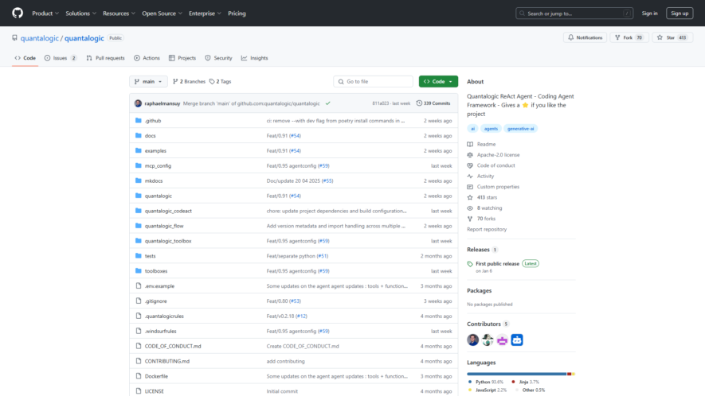The height and width of the screenshot is (396, 705).
Task: Expand the Product menu
Action: coord(45,14)
